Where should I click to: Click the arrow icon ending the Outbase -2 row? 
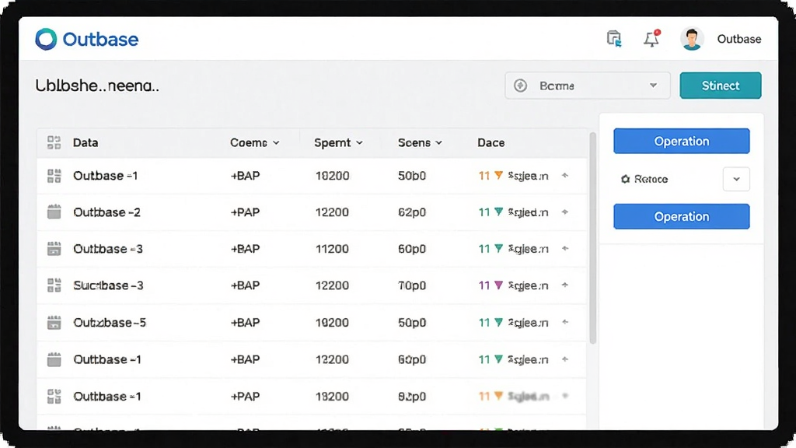tap(565, 212)
